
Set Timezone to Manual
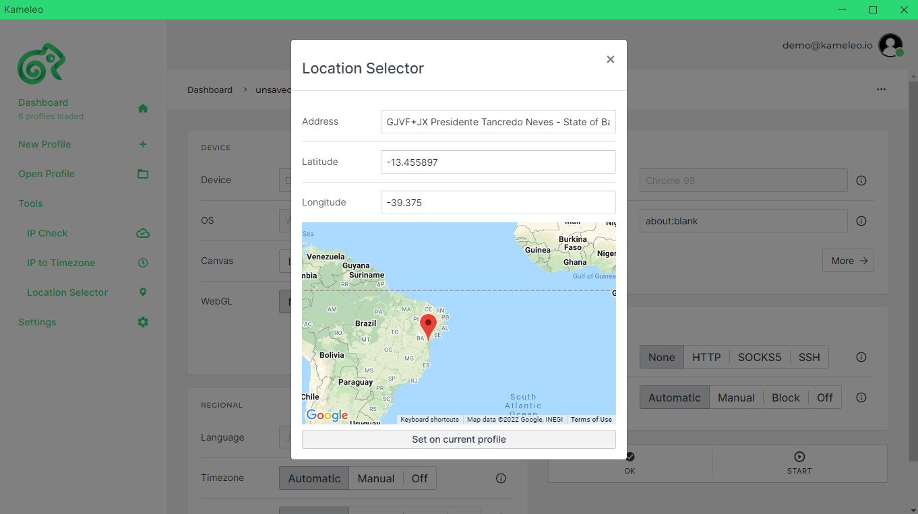click(376, 478)
